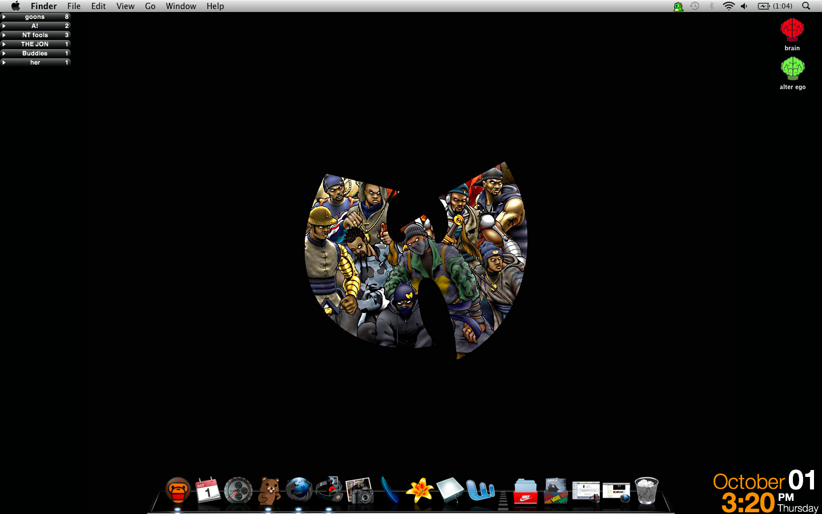Launch Microsoft Word from the Dock
The width and height of the screenshot is (822, 514).
click(x=480, y=490)
